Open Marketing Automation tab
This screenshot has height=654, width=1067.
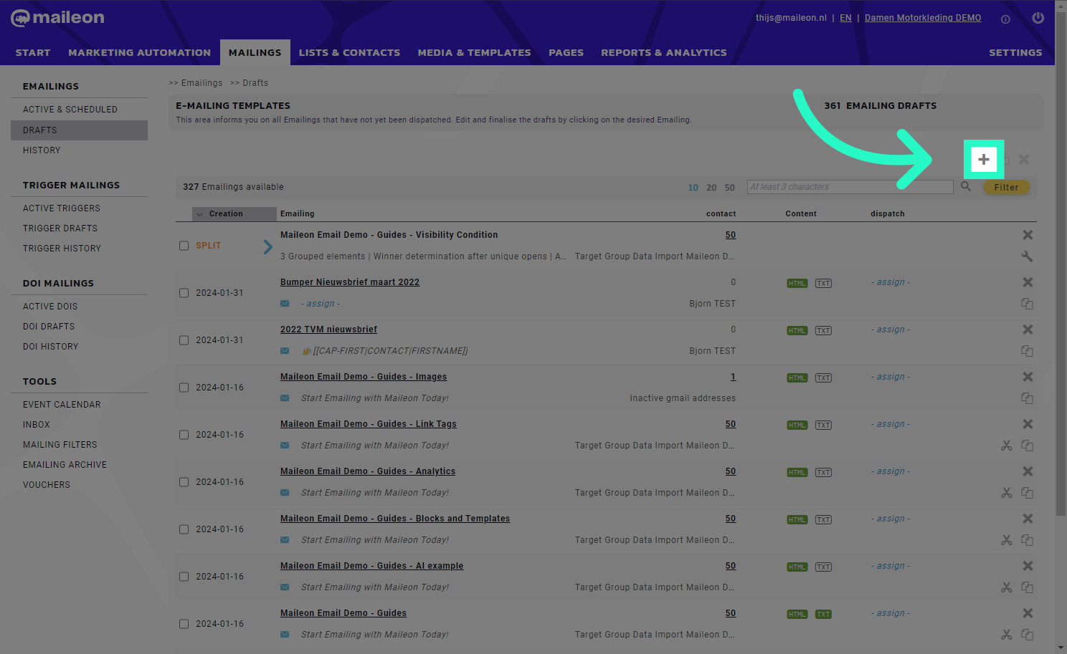click(x=139, y=52)
